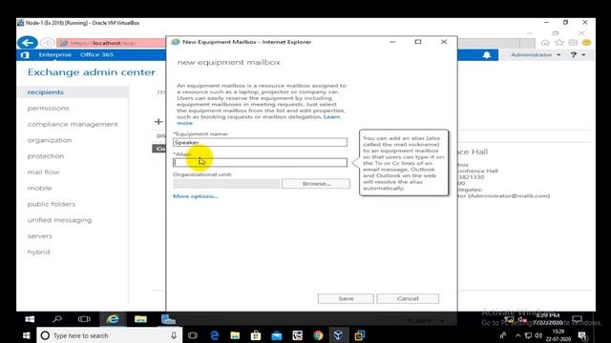
Task: Click the More options link
Action: tap(195, 196)
